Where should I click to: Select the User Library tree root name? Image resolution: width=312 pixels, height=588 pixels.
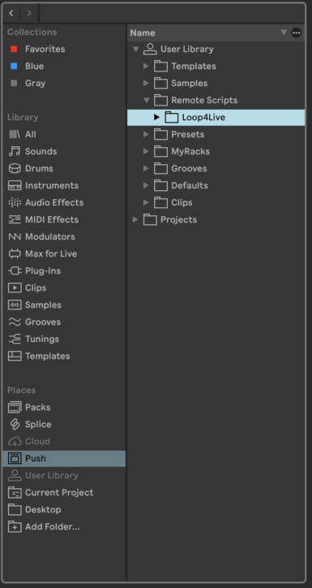[187, 49]
